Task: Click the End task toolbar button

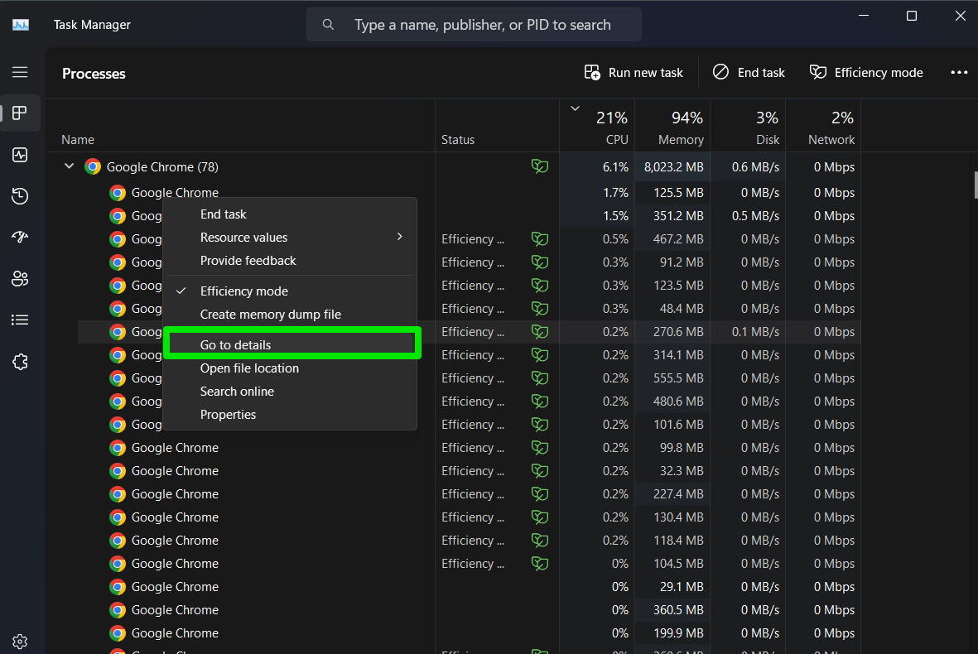Action: point(749,73)
